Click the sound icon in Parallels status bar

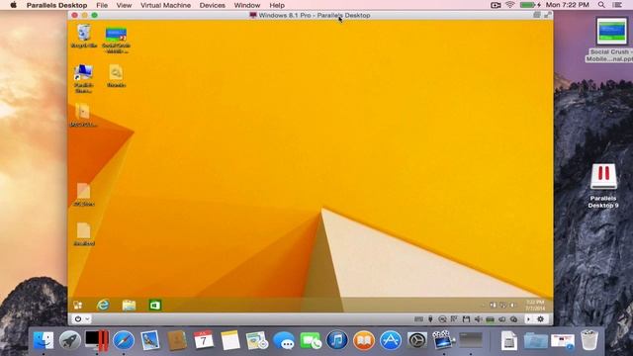tap(478, 319)
